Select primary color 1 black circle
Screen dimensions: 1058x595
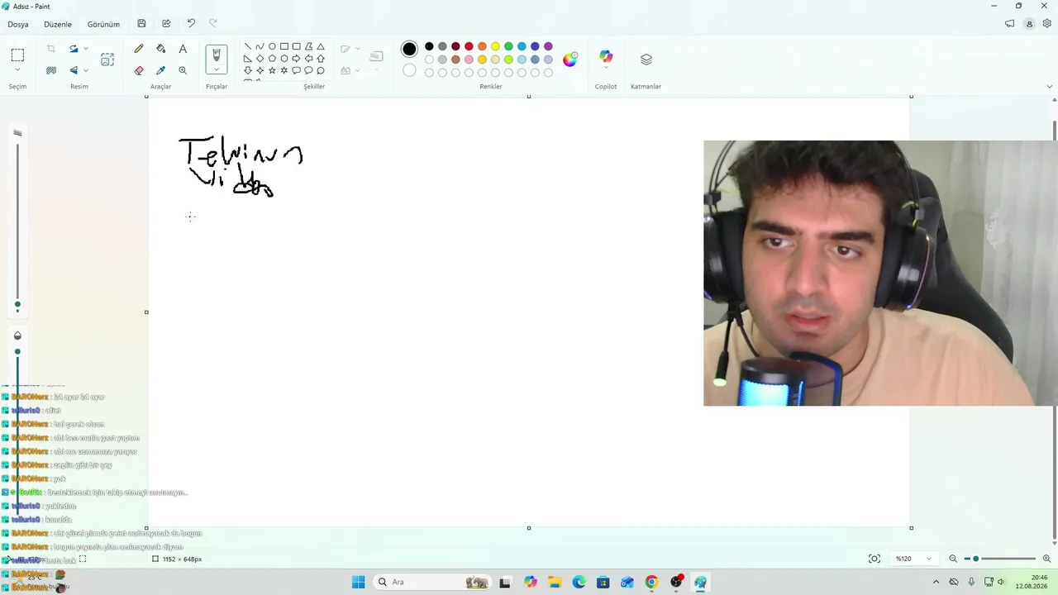(409, 50)
